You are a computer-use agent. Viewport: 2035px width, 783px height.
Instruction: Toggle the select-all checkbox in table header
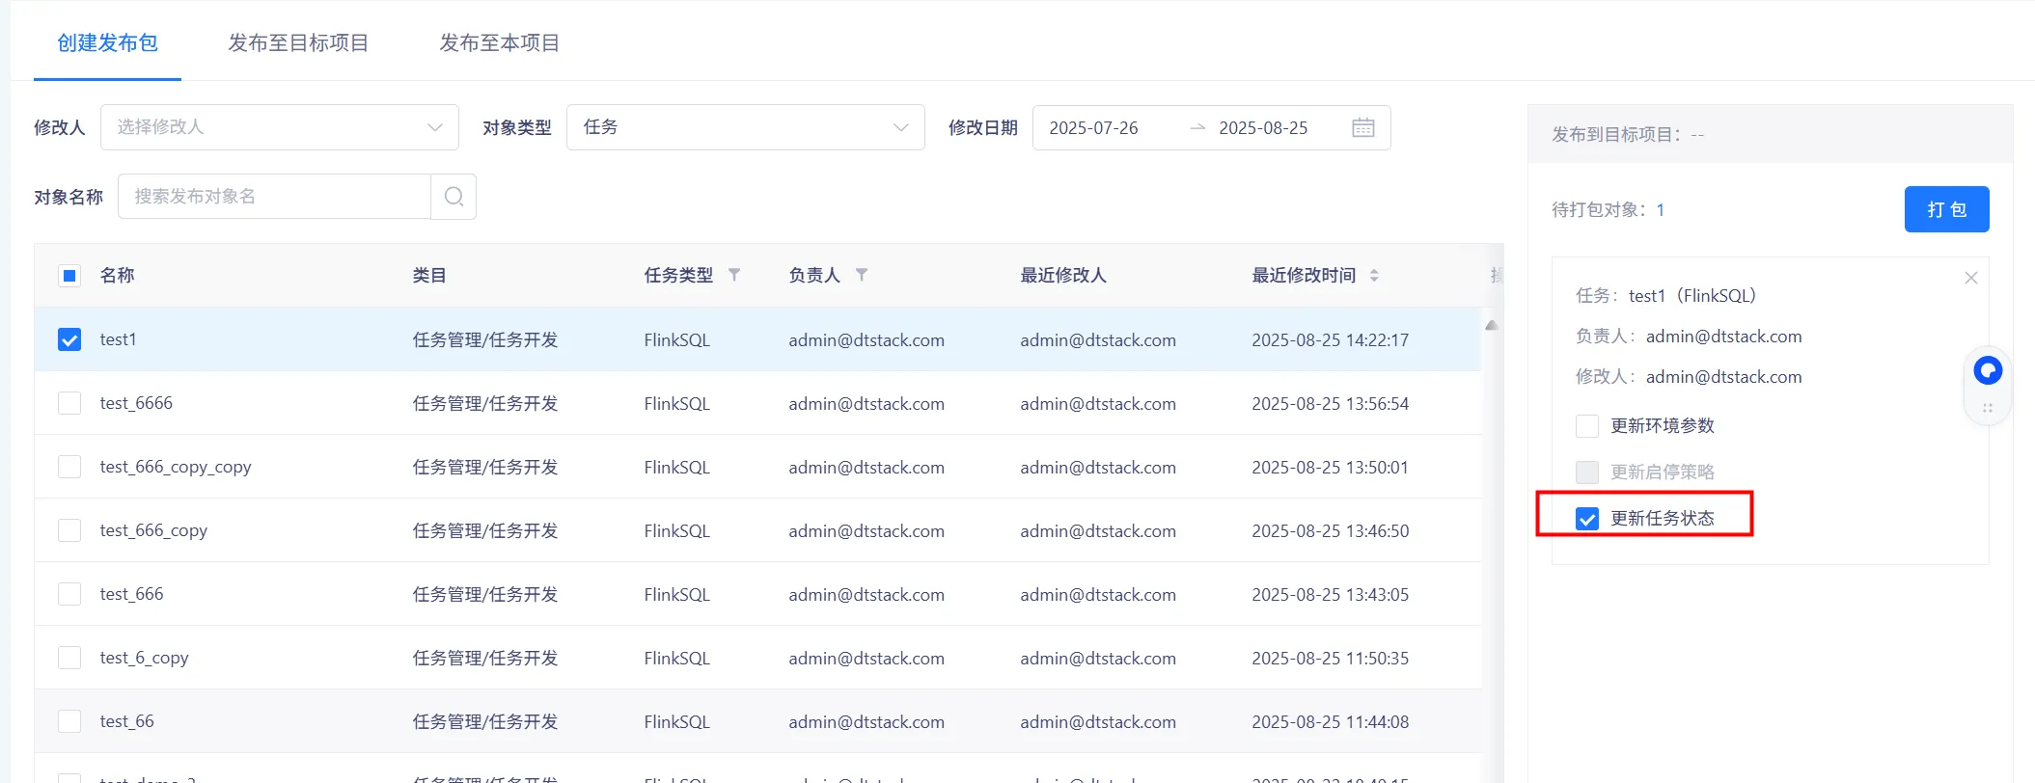pos(69,276)
